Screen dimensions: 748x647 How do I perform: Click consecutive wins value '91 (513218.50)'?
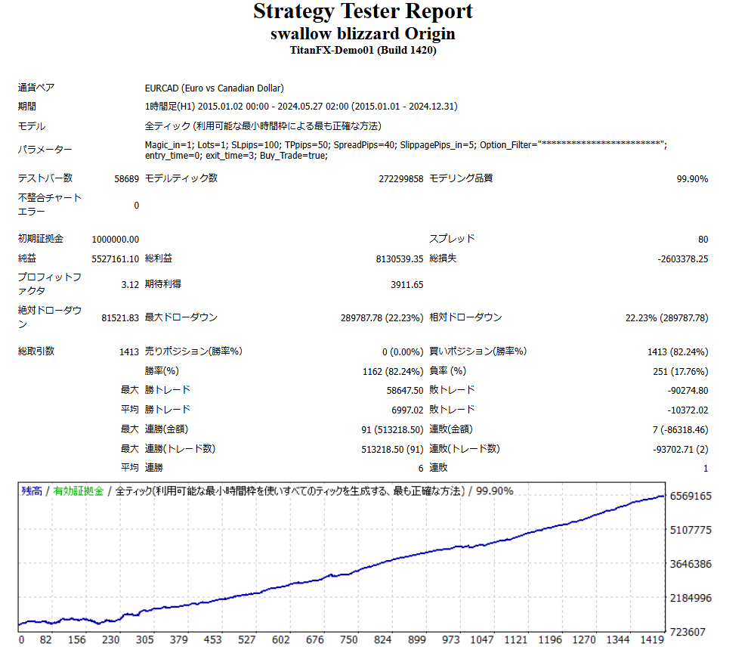tap(392, 430)
